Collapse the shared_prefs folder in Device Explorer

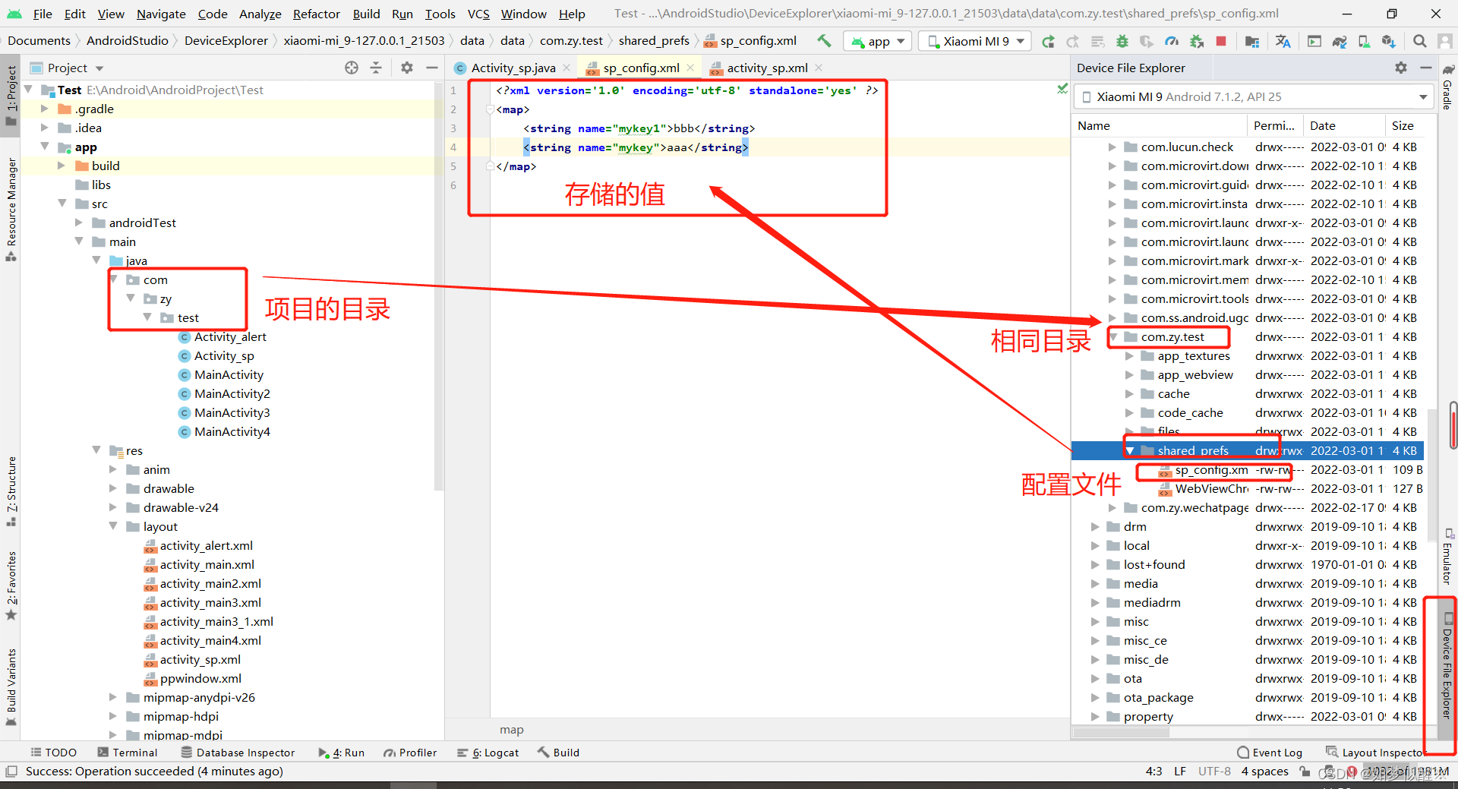point(1130,451)
